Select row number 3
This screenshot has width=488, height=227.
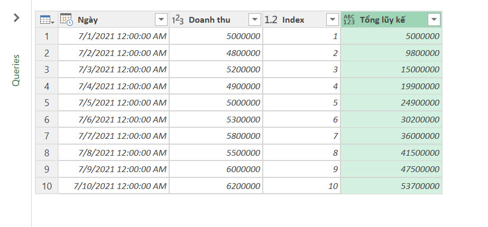pyautogui.click(x=47, y=70)
